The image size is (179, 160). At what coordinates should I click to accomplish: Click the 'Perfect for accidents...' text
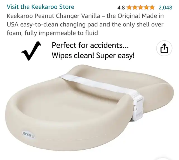pyautogui.click(x=90, y=45)
